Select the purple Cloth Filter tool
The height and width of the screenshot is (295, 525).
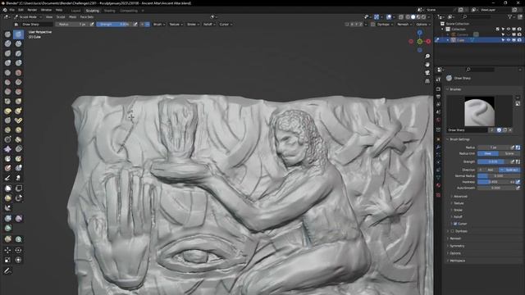click(18, 219)
